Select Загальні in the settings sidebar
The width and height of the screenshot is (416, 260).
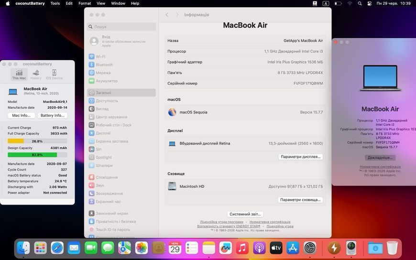tap(121, 93)
